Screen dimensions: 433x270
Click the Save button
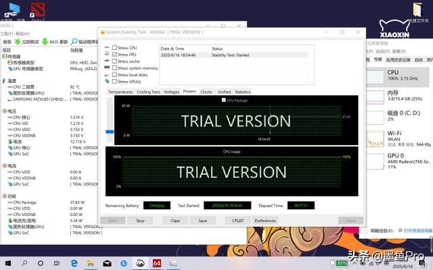(x=202, y=221)
